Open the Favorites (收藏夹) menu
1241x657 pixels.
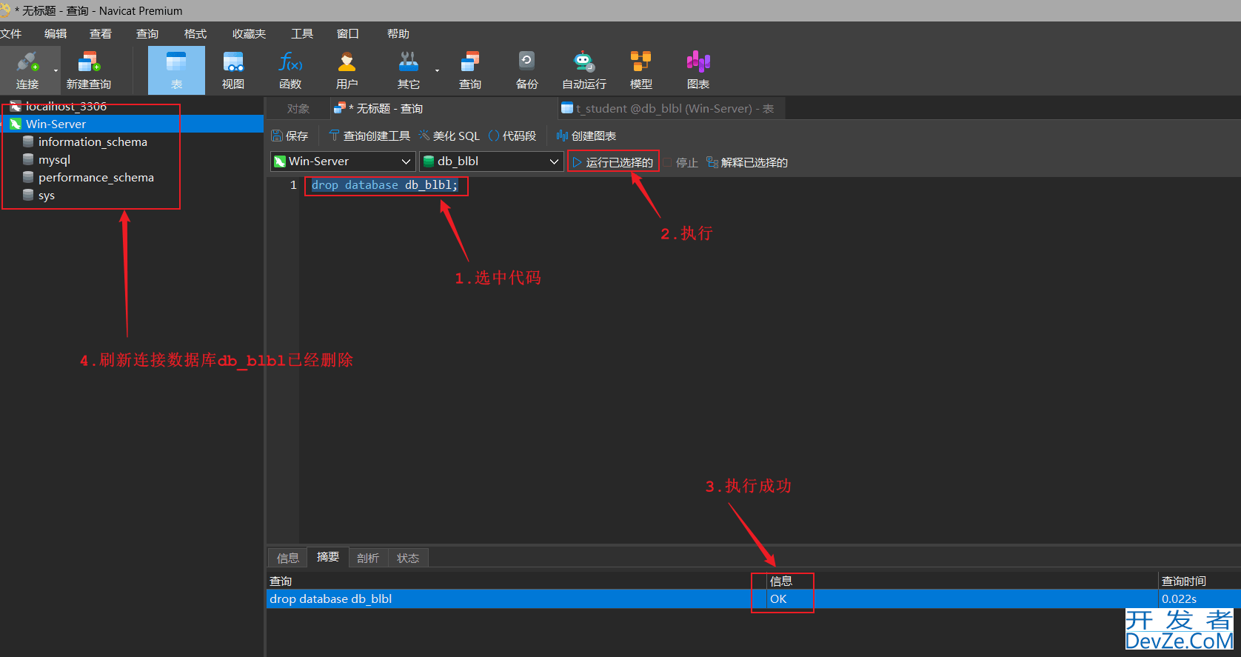[249, 33]
